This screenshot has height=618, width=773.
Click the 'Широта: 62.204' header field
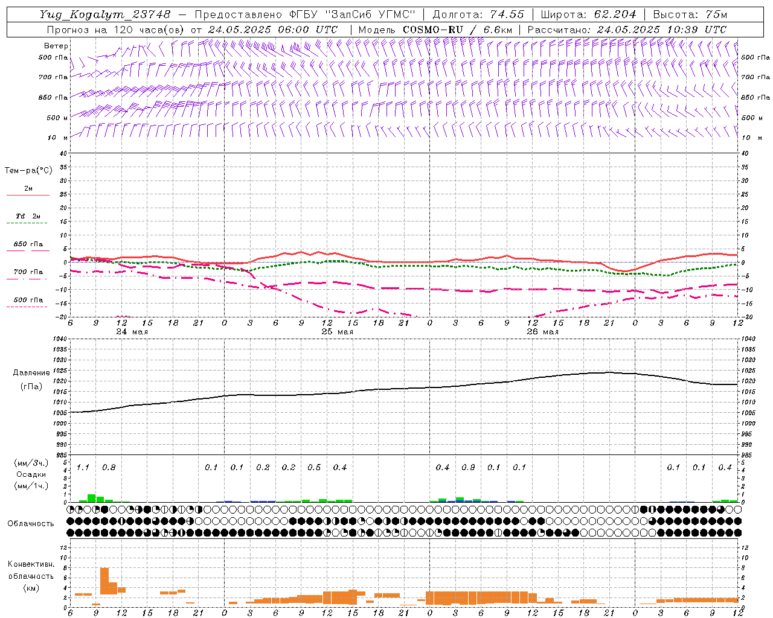[588, 14]
